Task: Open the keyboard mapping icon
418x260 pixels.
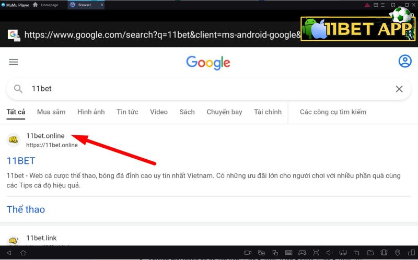Action: (289, 253)
